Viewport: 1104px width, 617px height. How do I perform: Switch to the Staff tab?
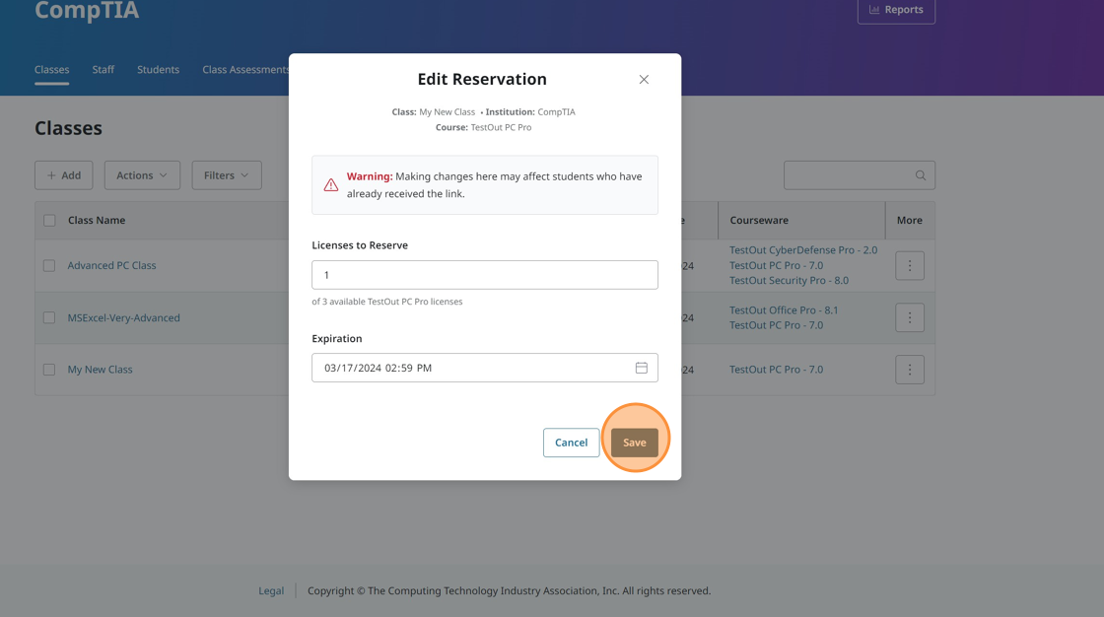(x=103, y=70)
